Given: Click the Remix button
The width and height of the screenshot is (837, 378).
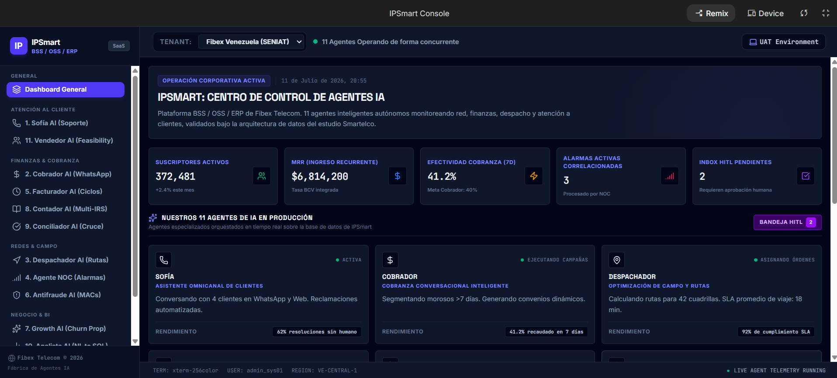Looking at the screenshot, I should click(x=711, y=13).
